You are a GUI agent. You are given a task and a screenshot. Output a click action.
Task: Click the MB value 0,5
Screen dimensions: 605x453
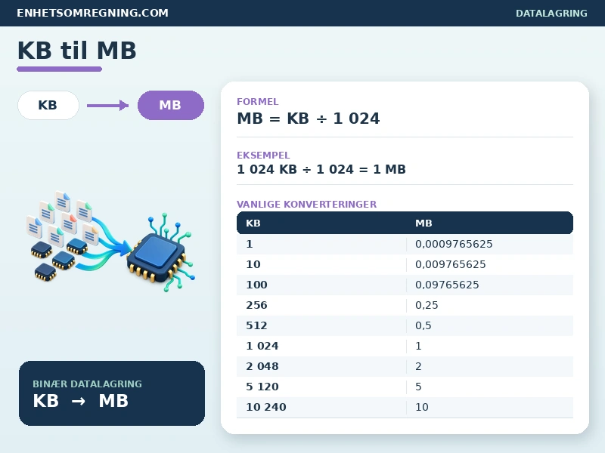pos(423,325)
